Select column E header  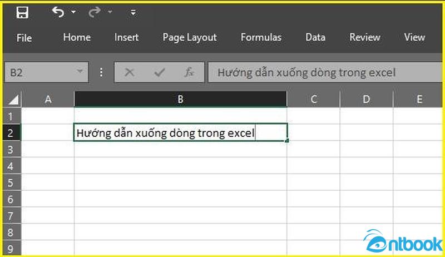[419, 99]
